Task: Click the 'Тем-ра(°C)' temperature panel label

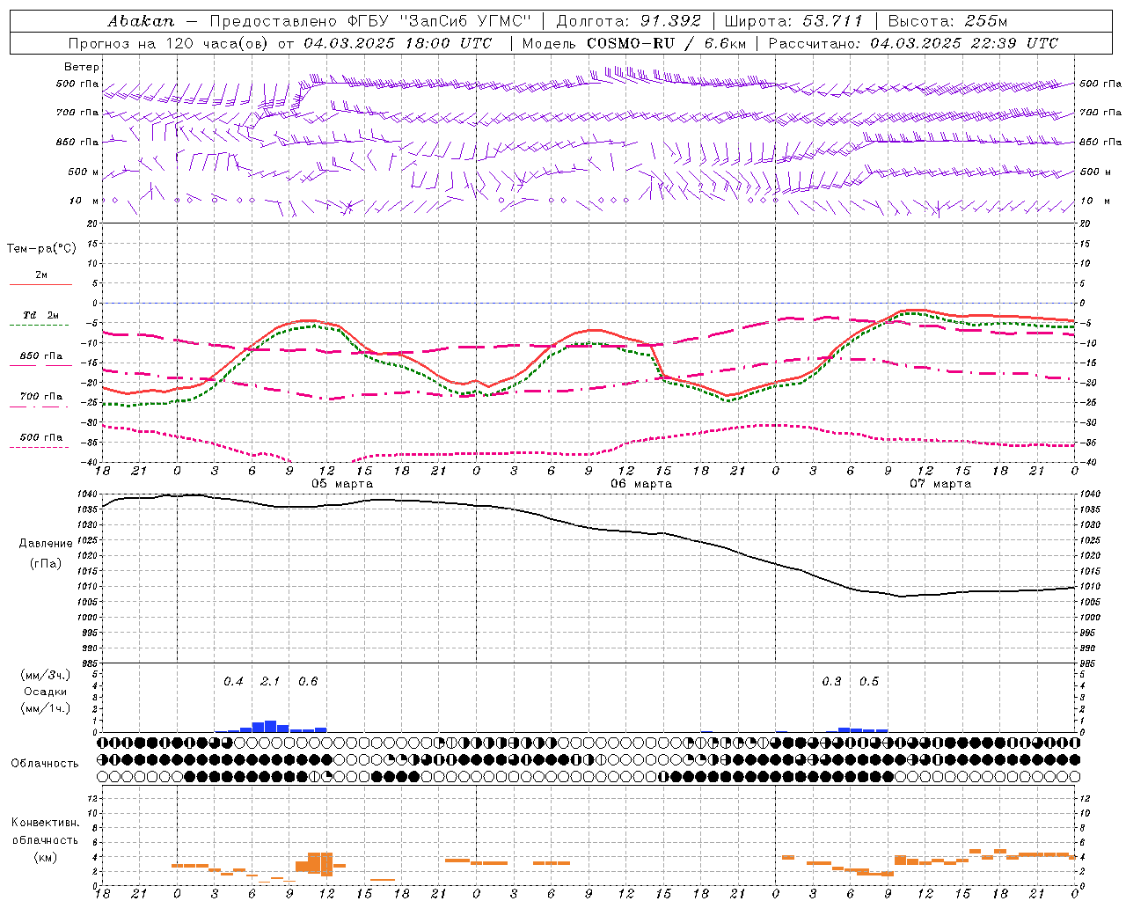Action: (41, 249)
